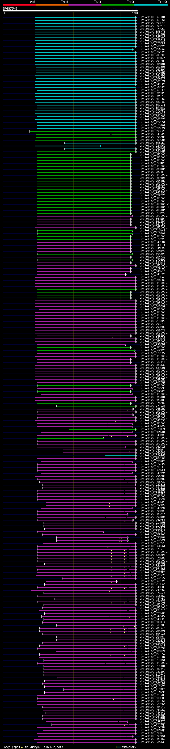Open the last hit UniRef100_A3XY39
Screen dimensions: 170x749
click(x=152, y=742)
